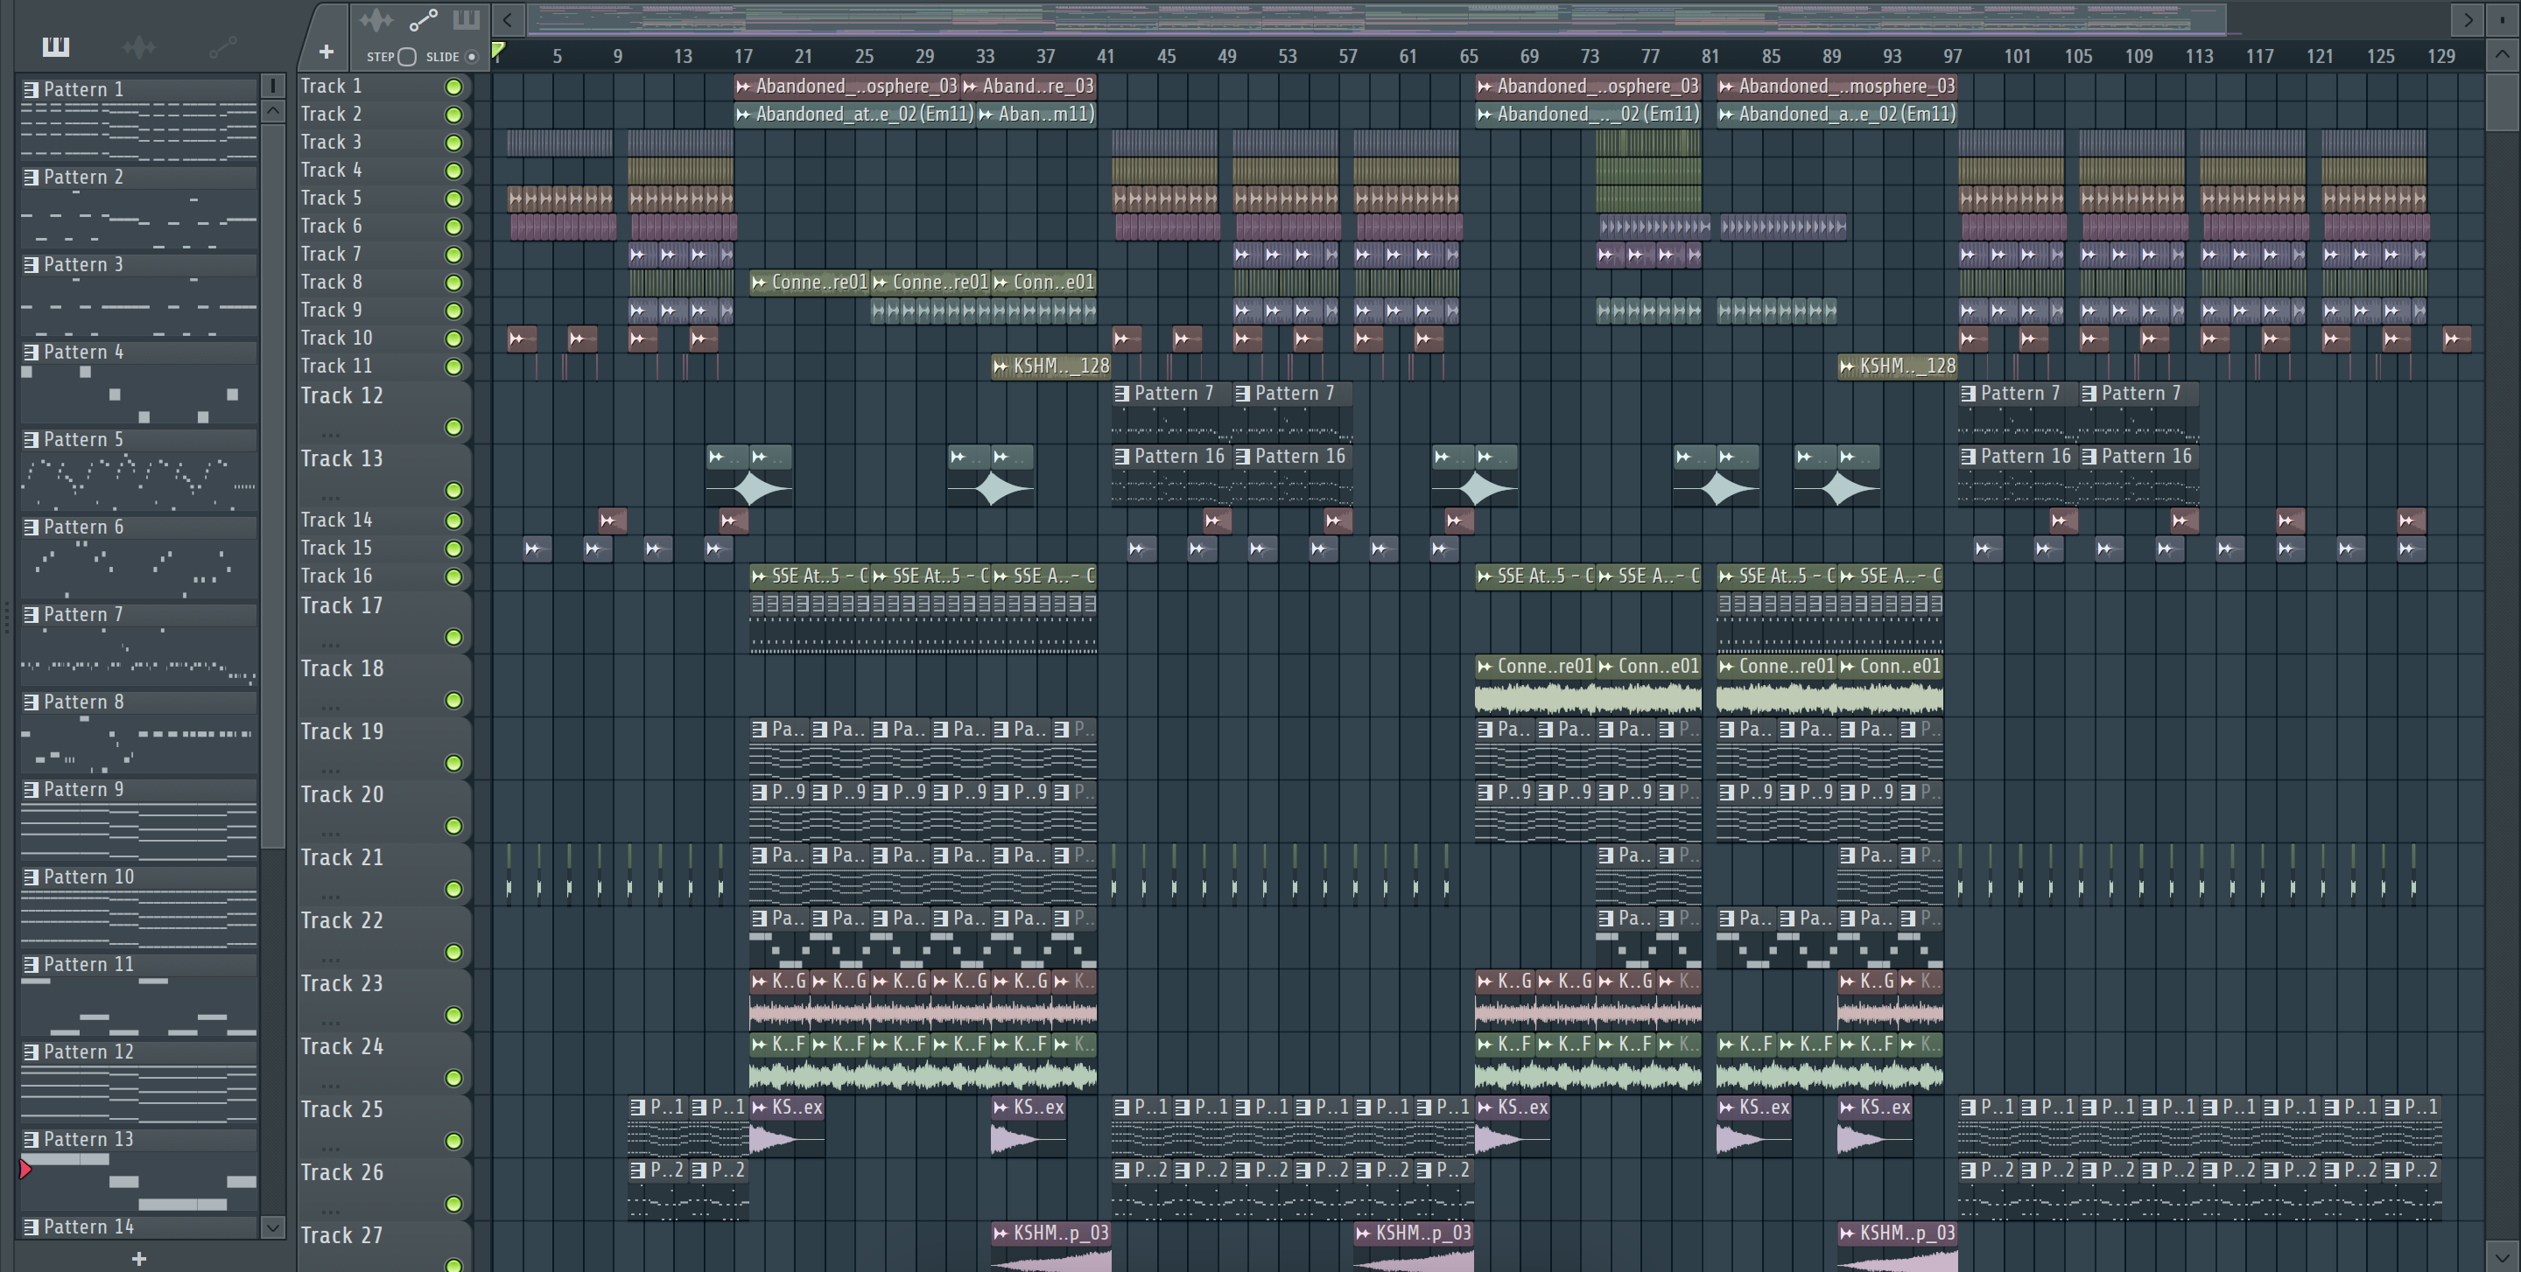
Task: Click the Track 3 label
Action: click(331, 143)
